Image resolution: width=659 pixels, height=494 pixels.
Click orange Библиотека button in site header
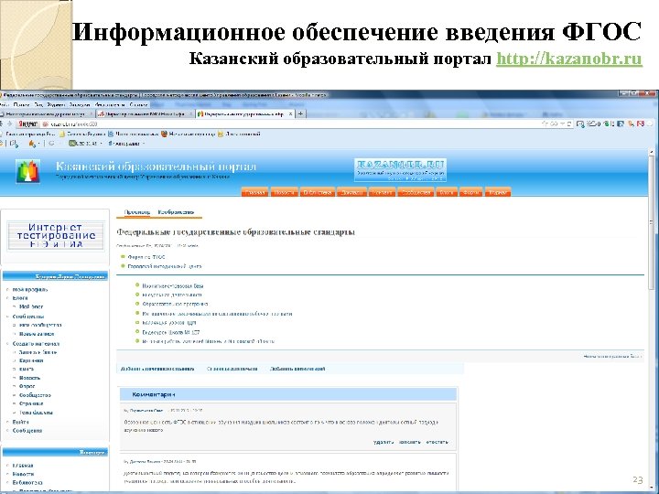click(318, 192)
